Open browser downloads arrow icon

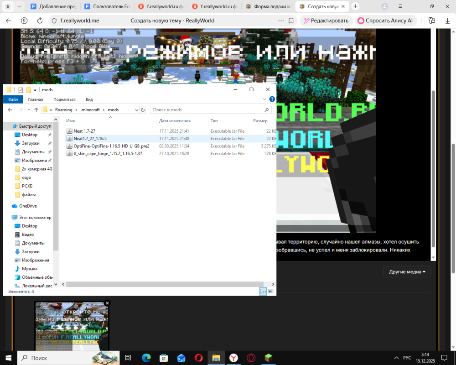[x=447, y=21]
